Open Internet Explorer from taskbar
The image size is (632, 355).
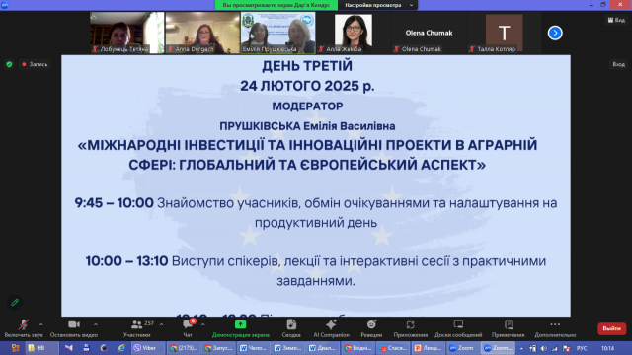[x=121, y=348]
